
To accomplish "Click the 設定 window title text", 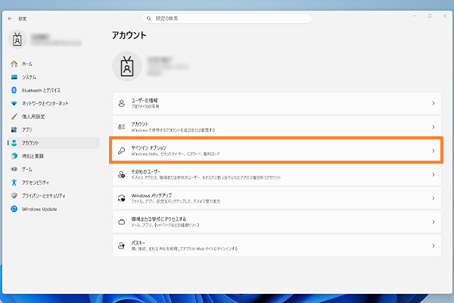I will [23, 18].
